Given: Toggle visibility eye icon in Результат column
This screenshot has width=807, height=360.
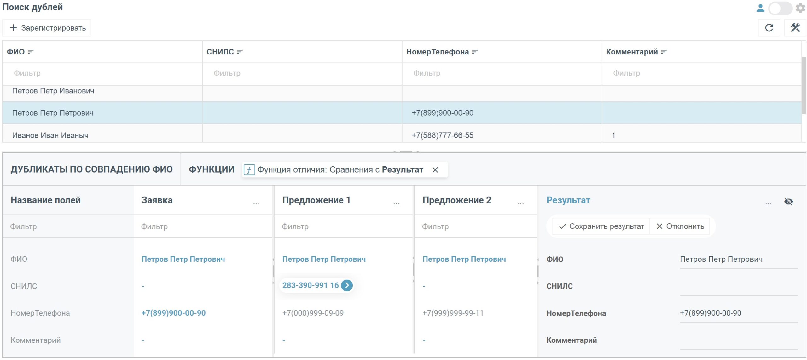Looking at the screenshot, I should (x=788, y=202).
